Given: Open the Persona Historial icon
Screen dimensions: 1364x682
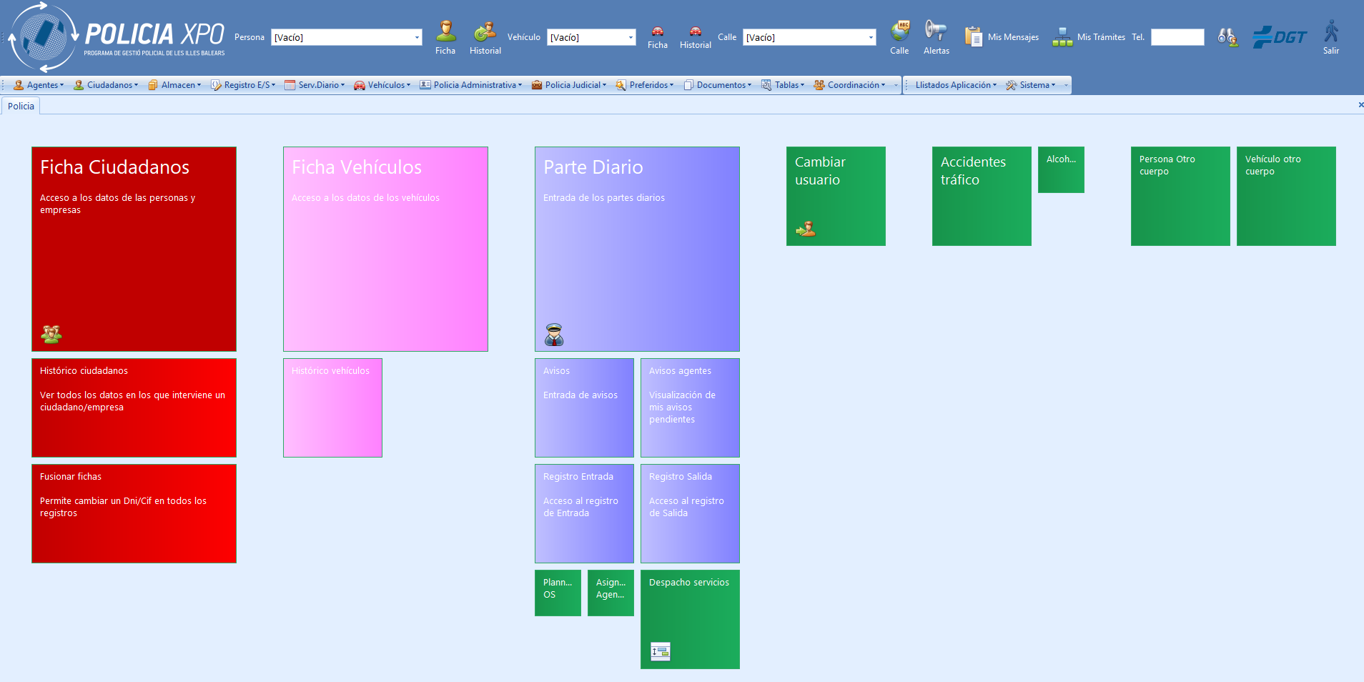Looking at the screenshot, I should 485,32.
